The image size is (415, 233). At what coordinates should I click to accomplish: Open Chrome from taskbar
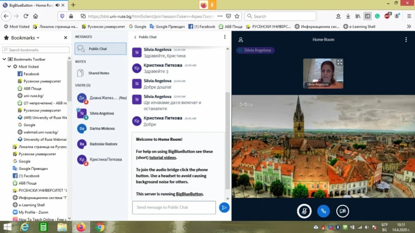point(100,227)
